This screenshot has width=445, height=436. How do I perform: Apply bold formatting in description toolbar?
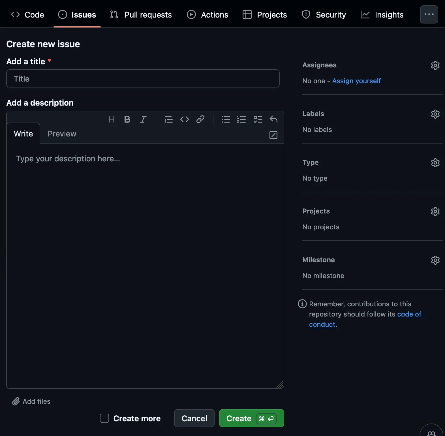click(127, 119)
